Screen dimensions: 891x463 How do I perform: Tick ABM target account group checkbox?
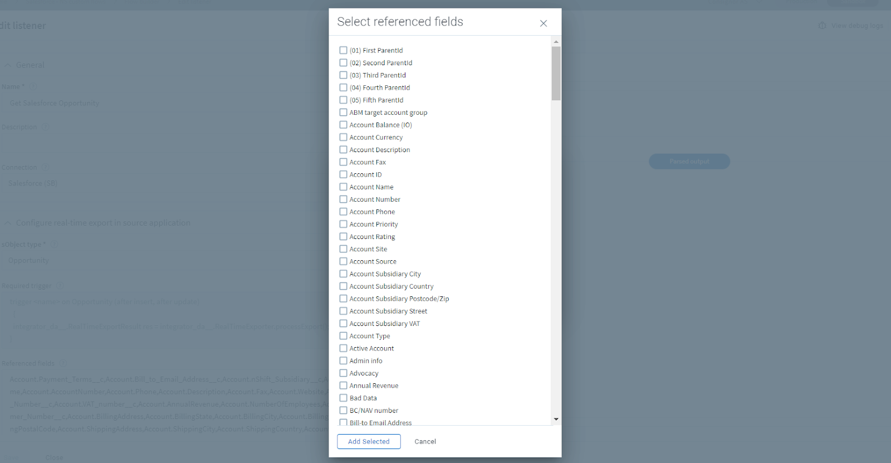click(x=343, y=112)
